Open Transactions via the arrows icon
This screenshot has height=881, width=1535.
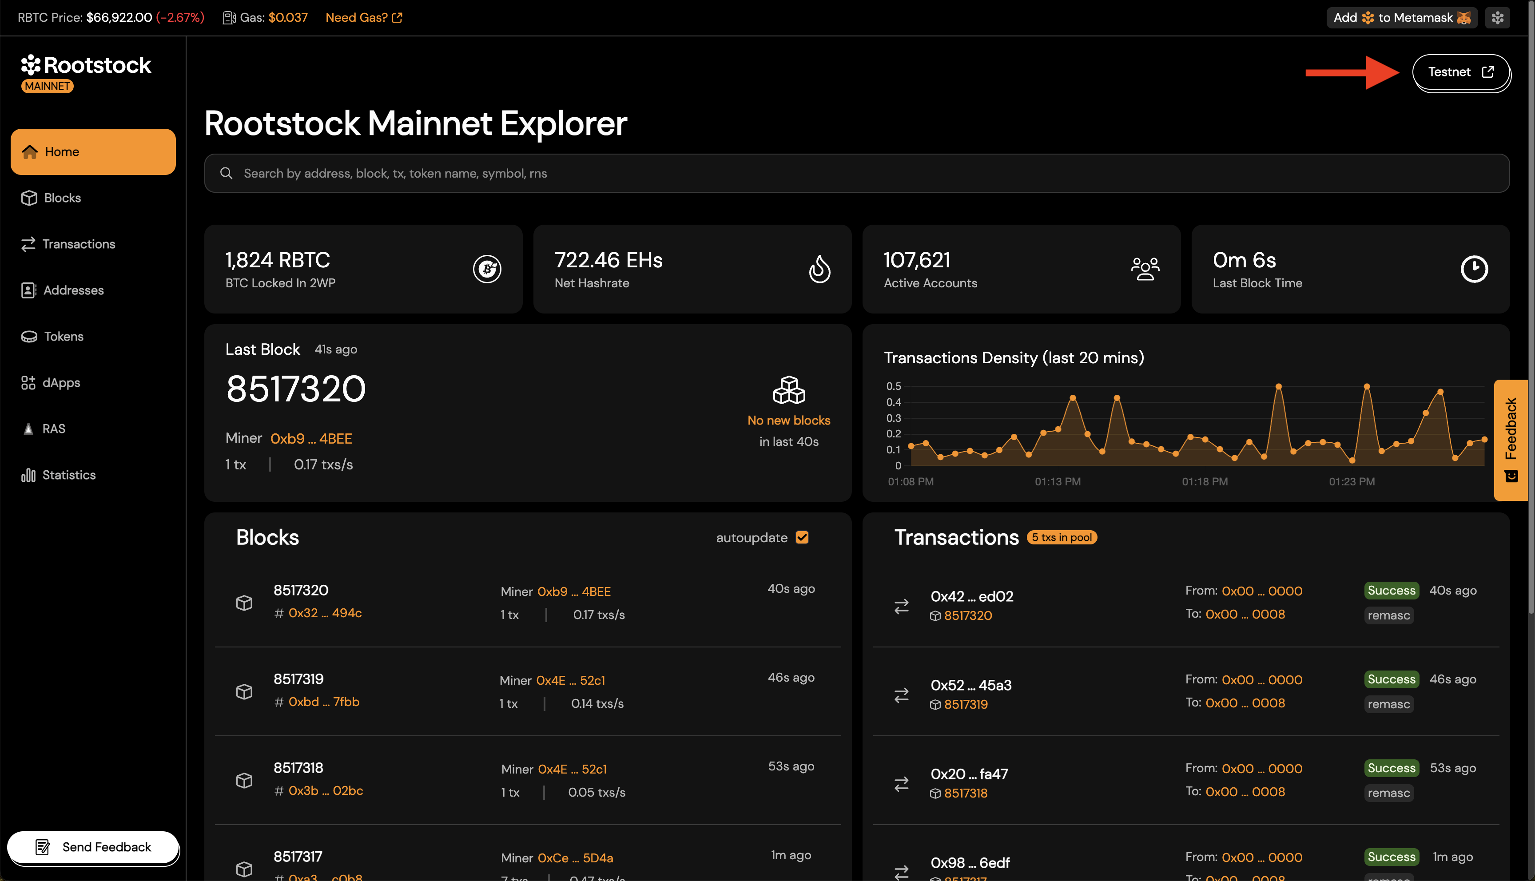28,244
